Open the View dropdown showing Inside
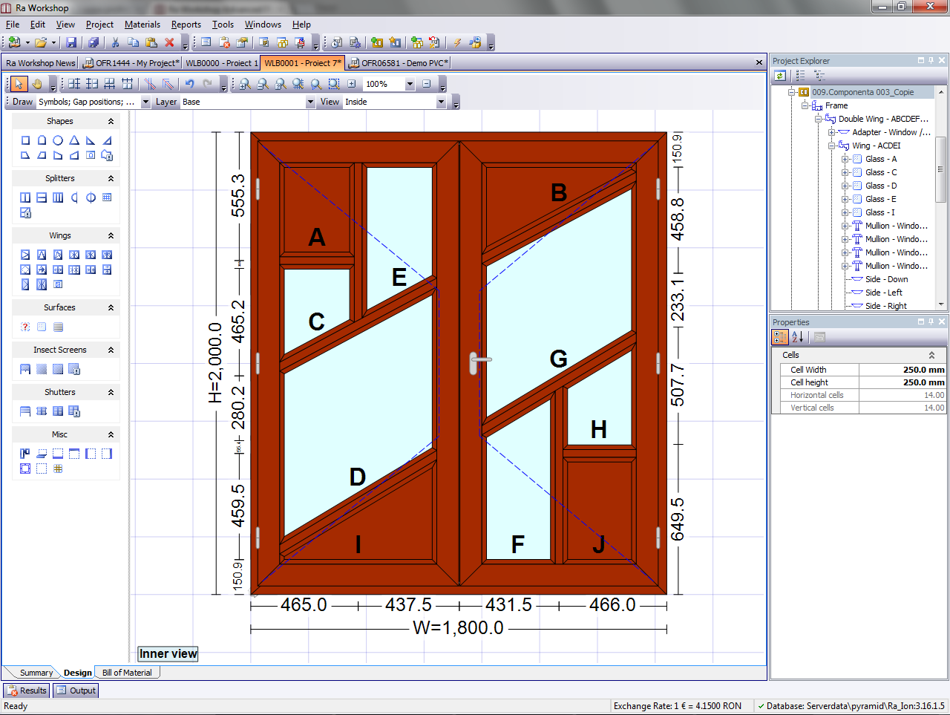This screenshot has width=950, height=715. 441,102
